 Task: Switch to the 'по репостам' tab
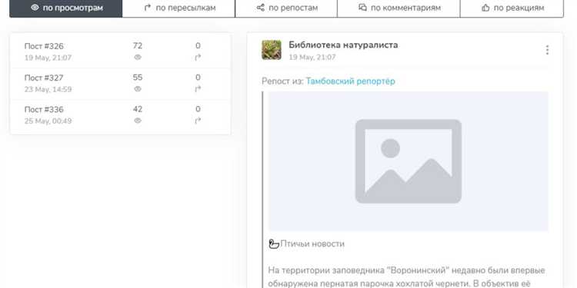286,8
